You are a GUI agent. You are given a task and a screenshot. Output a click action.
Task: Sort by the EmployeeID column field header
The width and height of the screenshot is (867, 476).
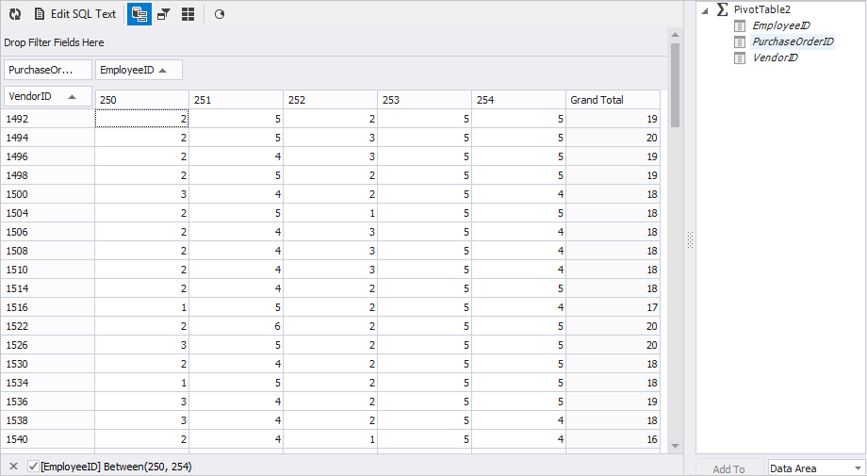(139, 70)
